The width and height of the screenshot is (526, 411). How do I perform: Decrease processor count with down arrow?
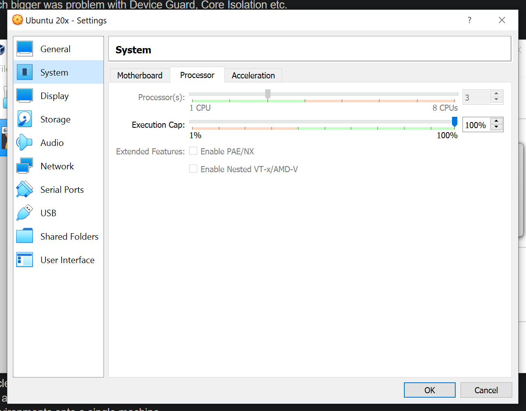496,100
